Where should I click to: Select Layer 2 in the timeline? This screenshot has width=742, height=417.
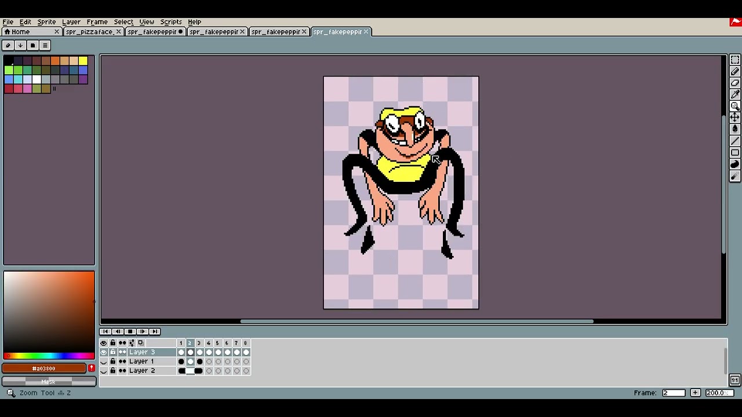tap(152, 371)
